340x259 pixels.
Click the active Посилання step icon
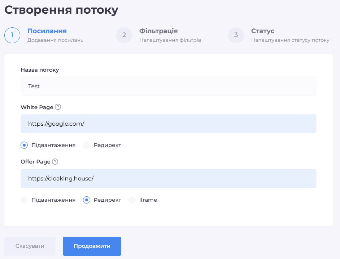[12, 35]
